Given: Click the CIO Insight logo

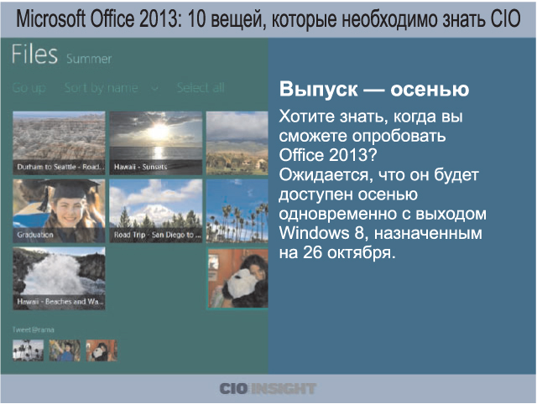Looking at the screenshot, I should [x=268, y=389].
